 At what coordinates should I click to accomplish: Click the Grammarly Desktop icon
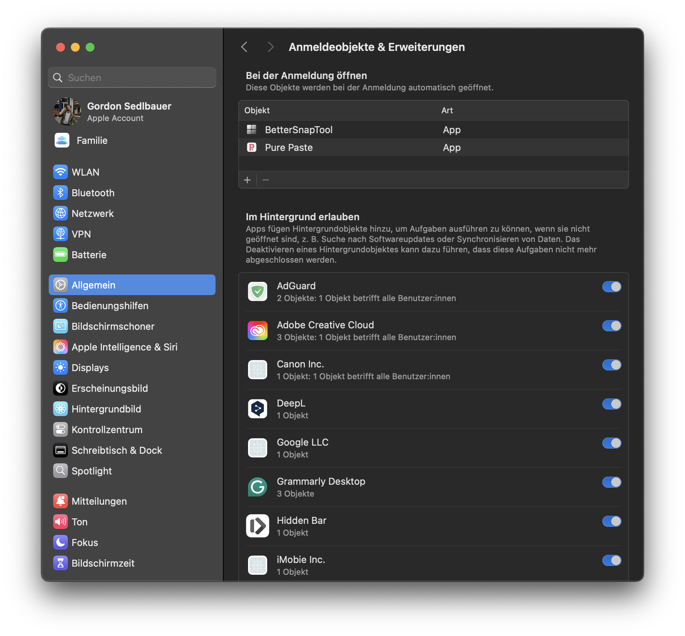point(257,487)
